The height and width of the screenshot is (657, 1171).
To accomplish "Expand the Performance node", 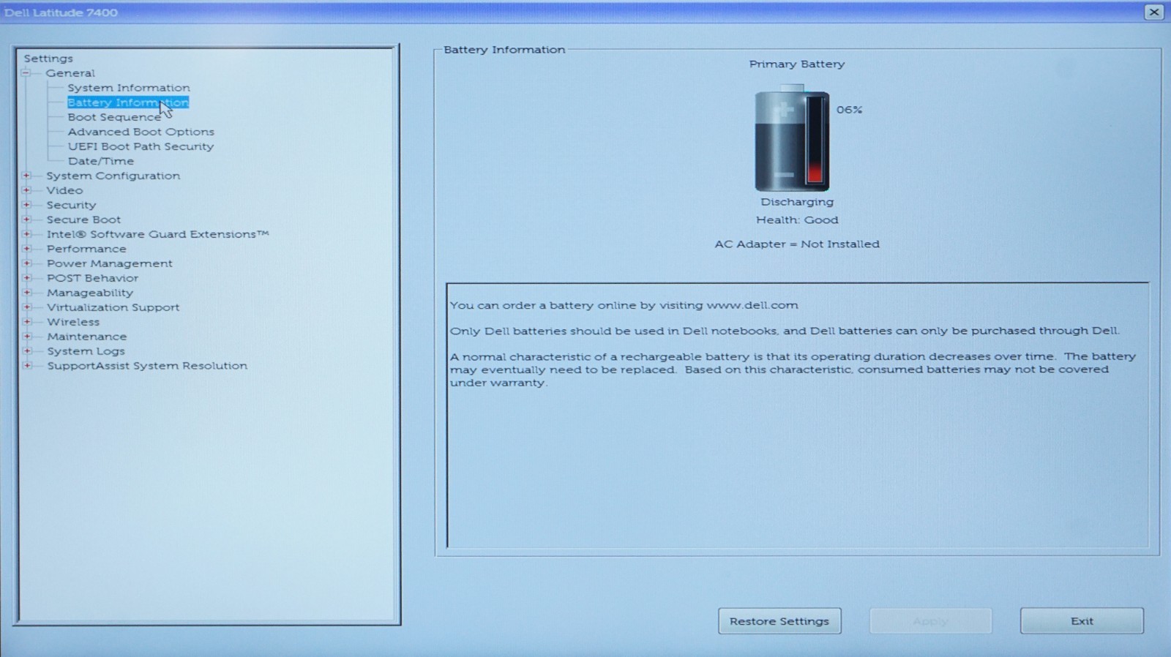I will [27, 249].
